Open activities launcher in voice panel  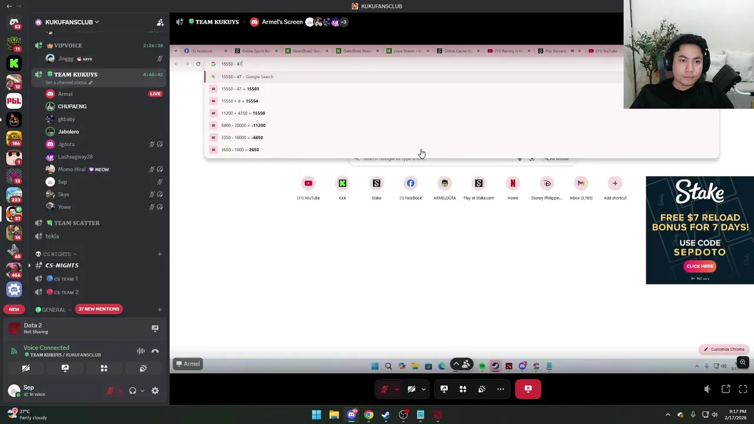pyautogui.click(x=104, y=369)
